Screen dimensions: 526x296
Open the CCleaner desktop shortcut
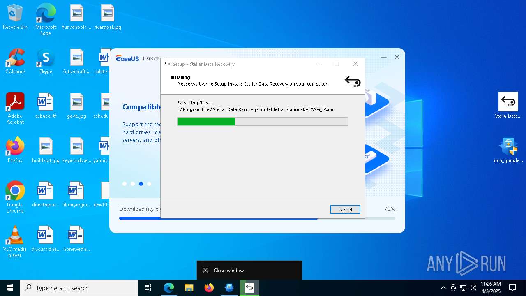tap(15, 62)
